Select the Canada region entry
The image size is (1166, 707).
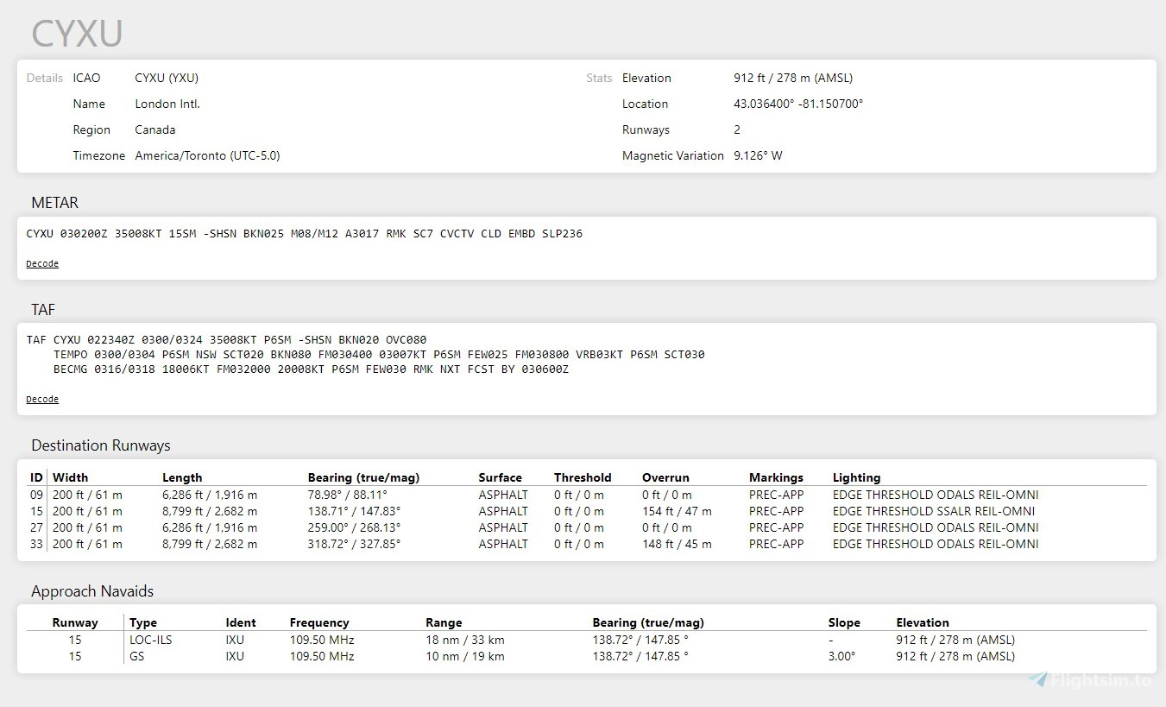(x=155, y=129)
